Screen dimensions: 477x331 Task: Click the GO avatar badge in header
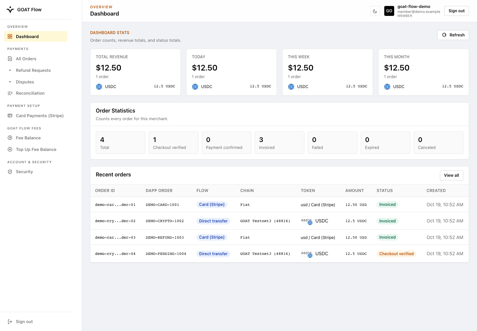(389, 11)
